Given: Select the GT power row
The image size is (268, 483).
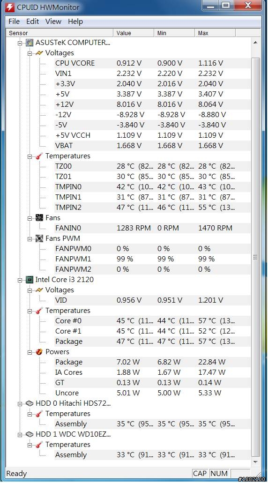Looking at the screenshot, I should (x=152, y=383).
